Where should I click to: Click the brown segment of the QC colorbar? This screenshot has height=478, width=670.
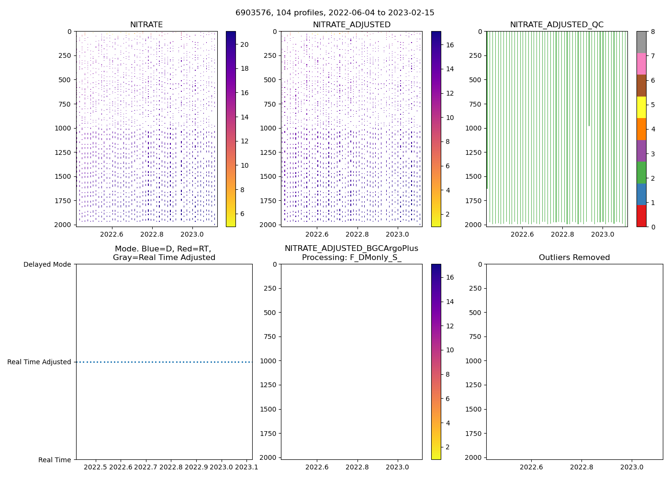pos(641,86)
